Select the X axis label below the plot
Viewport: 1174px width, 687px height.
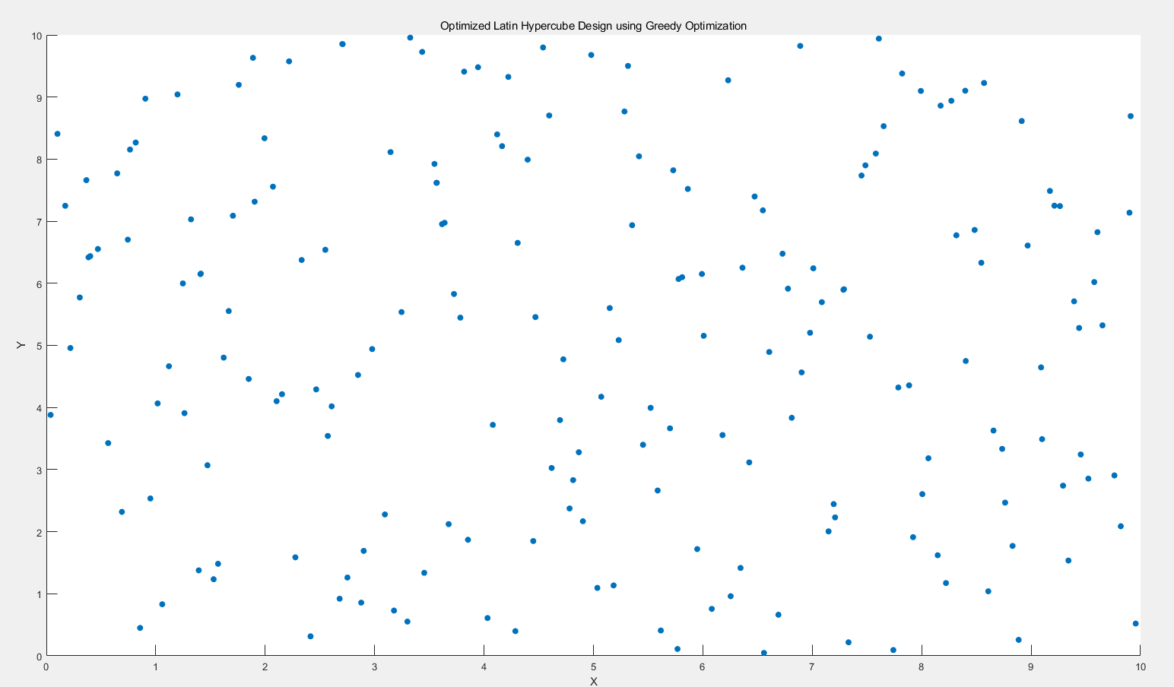[594, 681]
